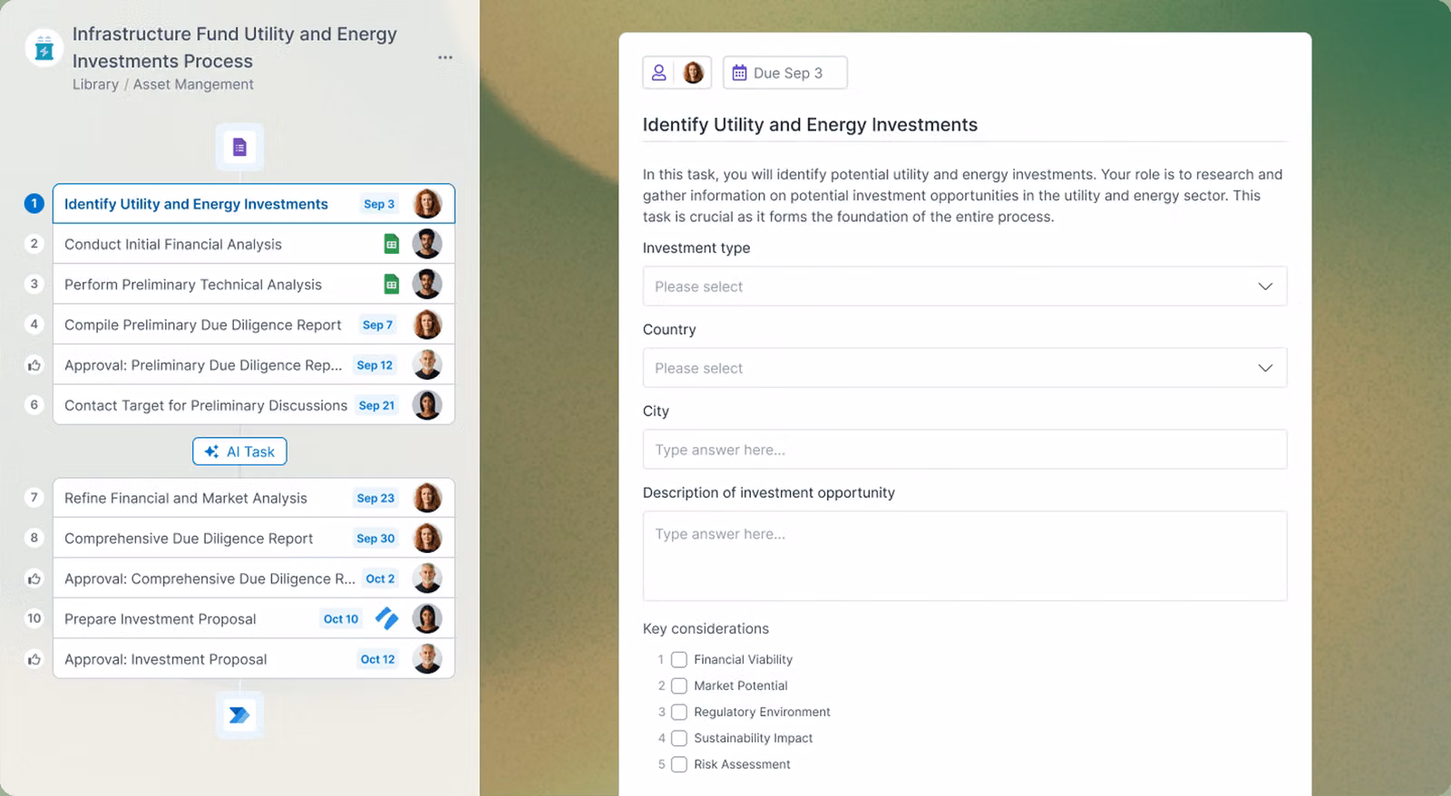
Task: Click the Google Sheets icon on Conduct Initial Financial Analysis
Action: click(x=391, y=244)
